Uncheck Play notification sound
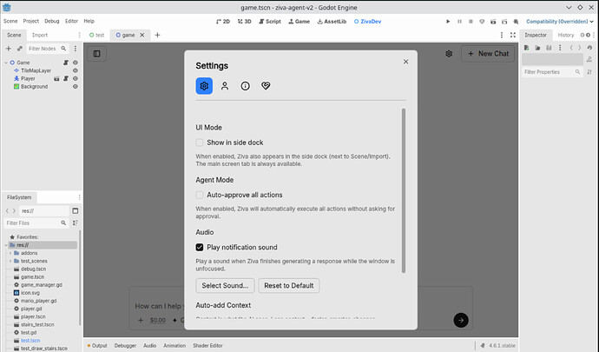Image resolution: width=599 pixels, height=352 pixels. 200,247
